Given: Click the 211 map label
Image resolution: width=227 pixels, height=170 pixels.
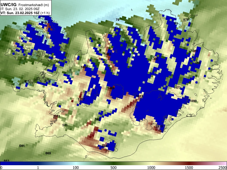Looking at the screenshot, I should 27,82.
